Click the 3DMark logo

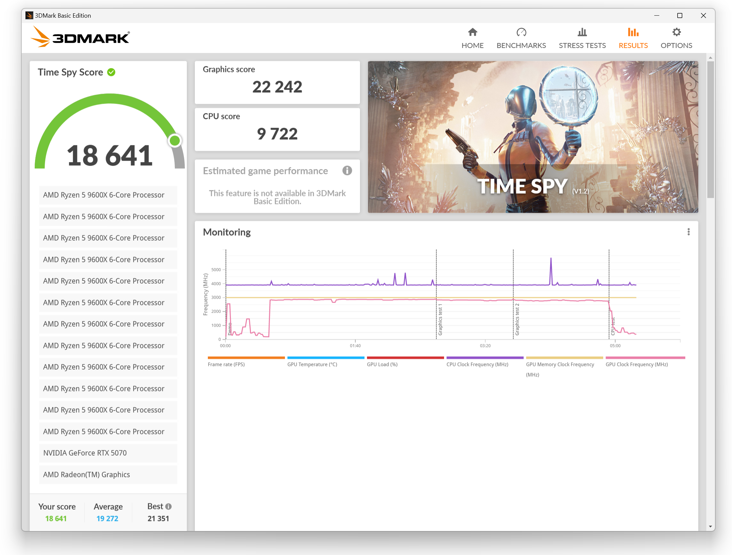coord(80,37)
